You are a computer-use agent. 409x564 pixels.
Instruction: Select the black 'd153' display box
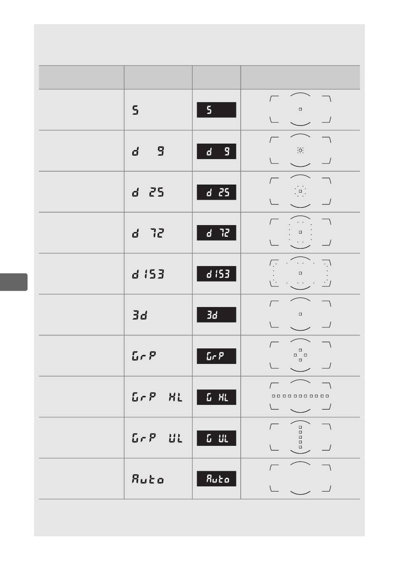(x=217, y=274)
